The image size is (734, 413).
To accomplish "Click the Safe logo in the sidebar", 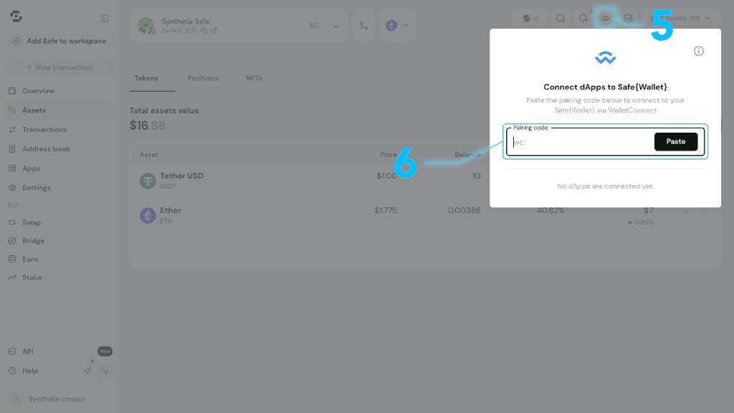I will tap(16, 17).
